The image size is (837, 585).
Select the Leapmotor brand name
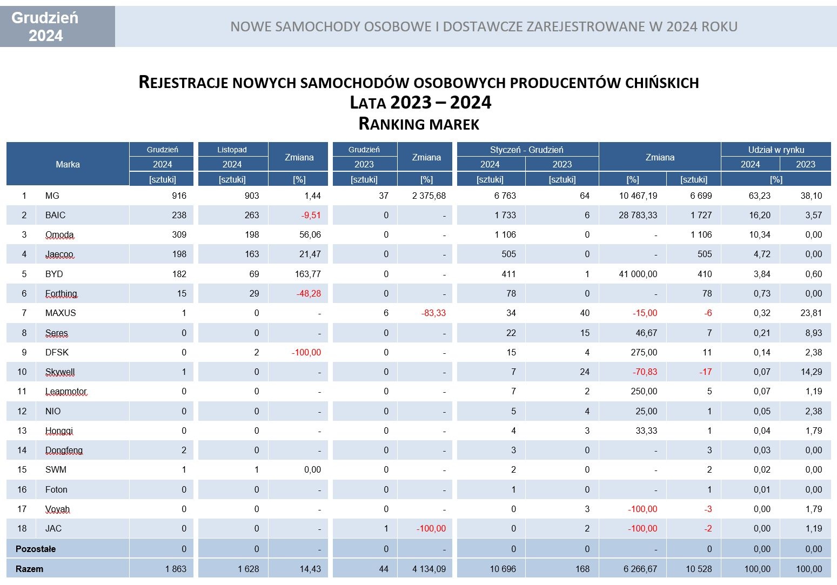[66, 392]
